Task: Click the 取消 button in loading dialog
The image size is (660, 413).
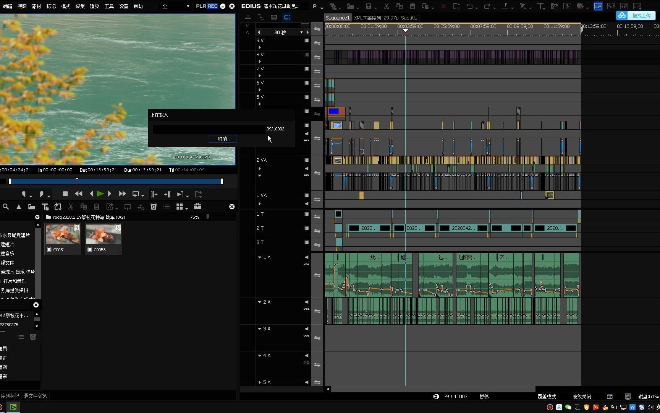Action: point(222,139)
